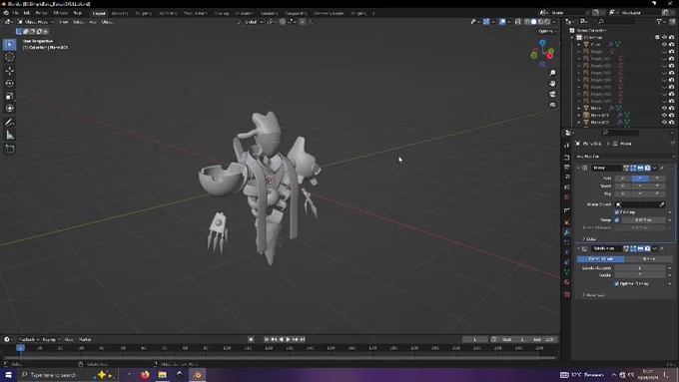
Task: Select the Measure tool
Action: [10, 136]
